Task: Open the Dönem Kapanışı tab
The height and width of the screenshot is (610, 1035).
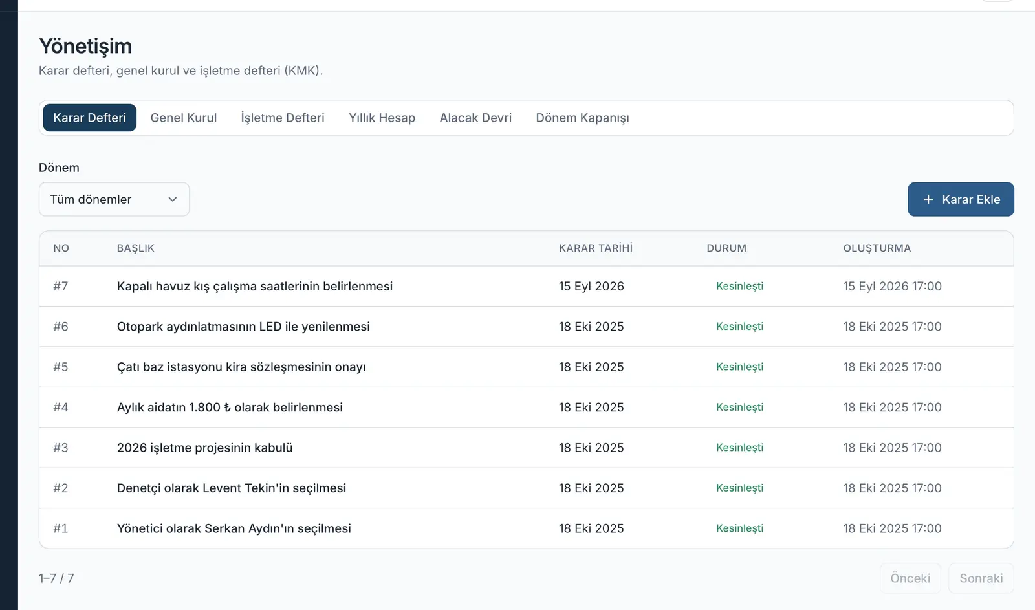Action: point(582,118)
